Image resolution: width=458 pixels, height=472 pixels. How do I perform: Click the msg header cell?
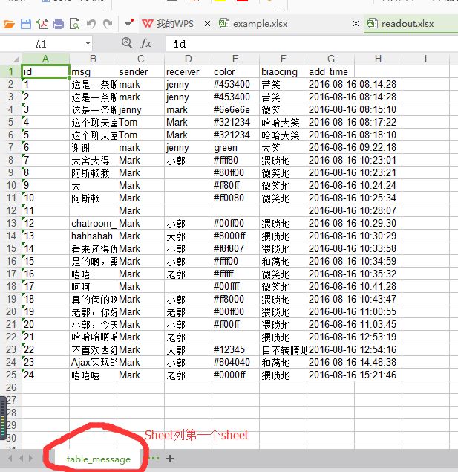tap(94, 71)
